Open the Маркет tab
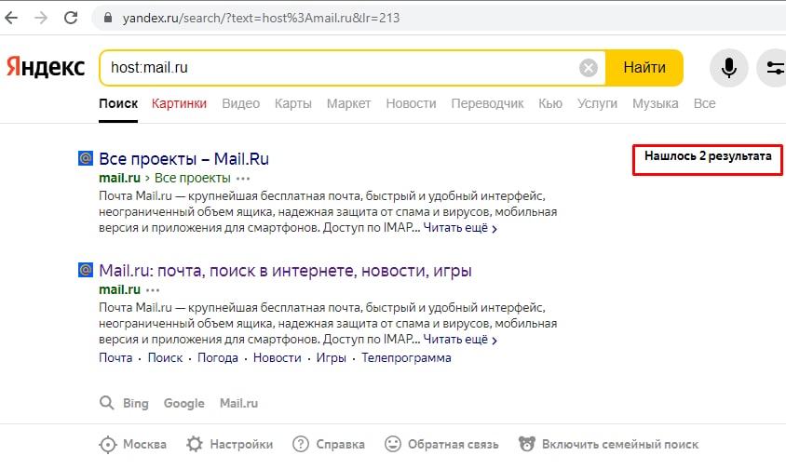The height and width of the screenshot is (469, 786). (349, 103)
